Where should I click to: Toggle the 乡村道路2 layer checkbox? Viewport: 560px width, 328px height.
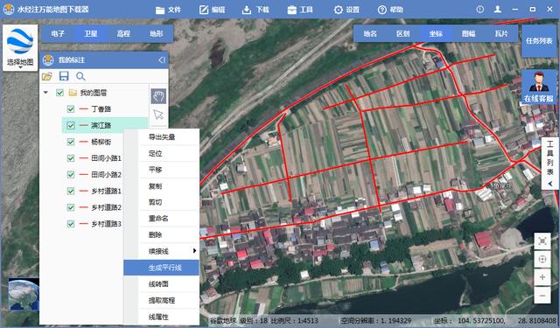pyautogui.click(x=71, y=207)
